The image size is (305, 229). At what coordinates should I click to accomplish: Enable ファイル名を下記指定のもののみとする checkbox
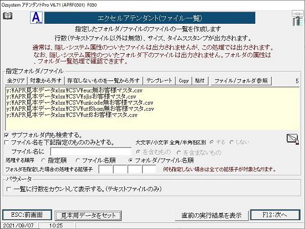pyautogui.click(x=7, y=143)
